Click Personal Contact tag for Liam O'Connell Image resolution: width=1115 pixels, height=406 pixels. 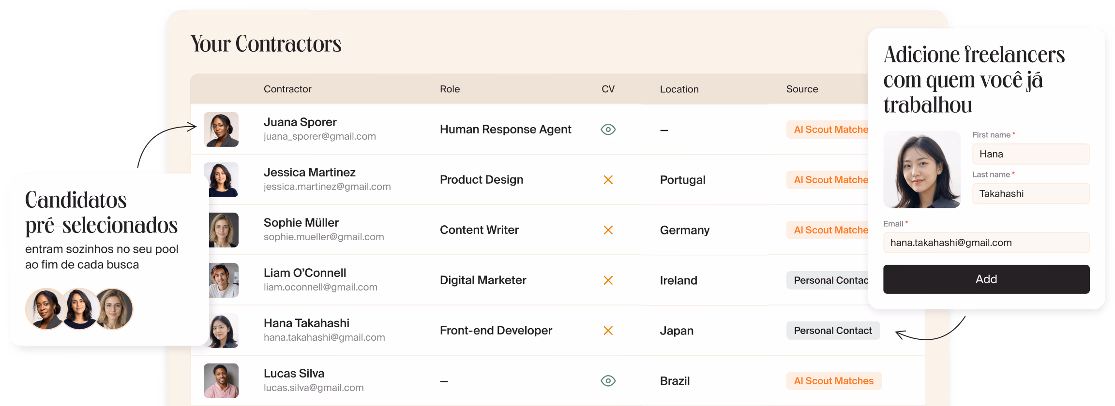828,280
